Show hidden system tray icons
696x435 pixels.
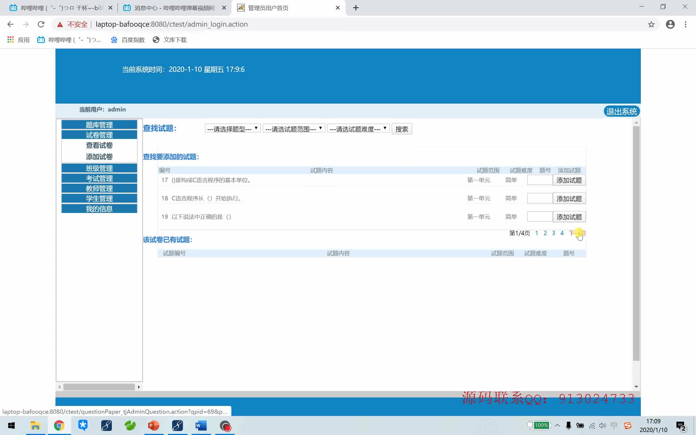tap(557, 425)
